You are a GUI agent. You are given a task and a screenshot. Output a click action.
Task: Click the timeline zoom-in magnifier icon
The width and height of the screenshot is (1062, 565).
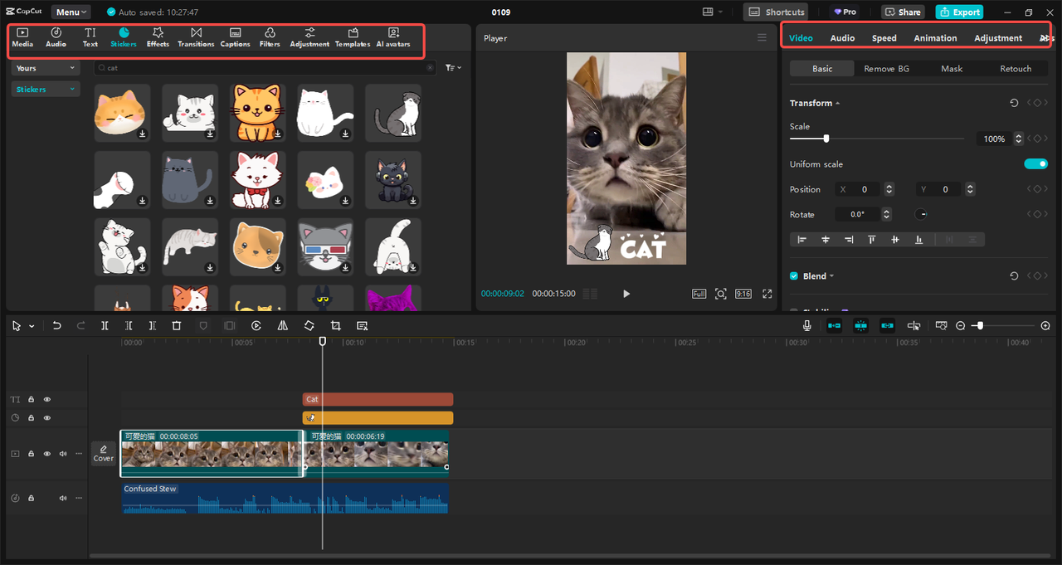pyautogui.click(x=1045, y=326)
